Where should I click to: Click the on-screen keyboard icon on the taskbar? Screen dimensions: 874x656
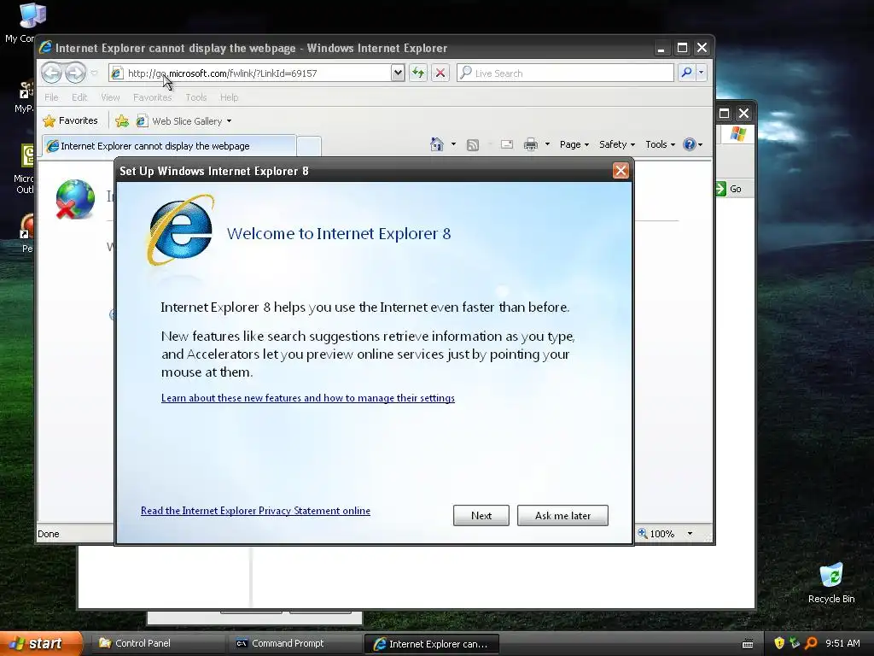pyautogui.click(x=748, y=644)
